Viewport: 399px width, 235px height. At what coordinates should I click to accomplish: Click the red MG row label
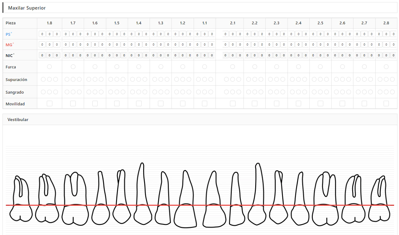point(10,45)
